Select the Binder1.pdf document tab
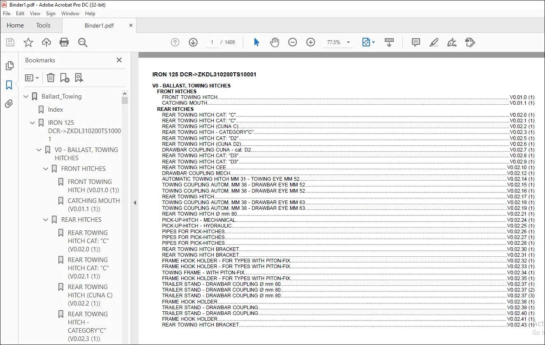The width and height of the screenshot is (545, 345). tap(99, 25)
